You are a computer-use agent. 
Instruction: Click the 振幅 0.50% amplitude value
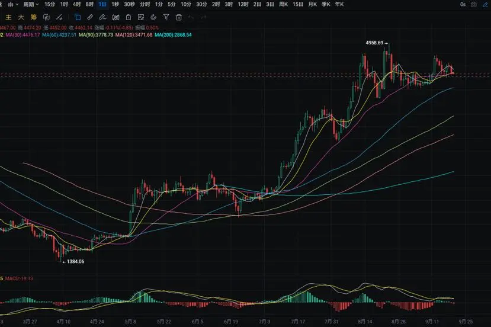pyautogui.click(x=147, y=28)
